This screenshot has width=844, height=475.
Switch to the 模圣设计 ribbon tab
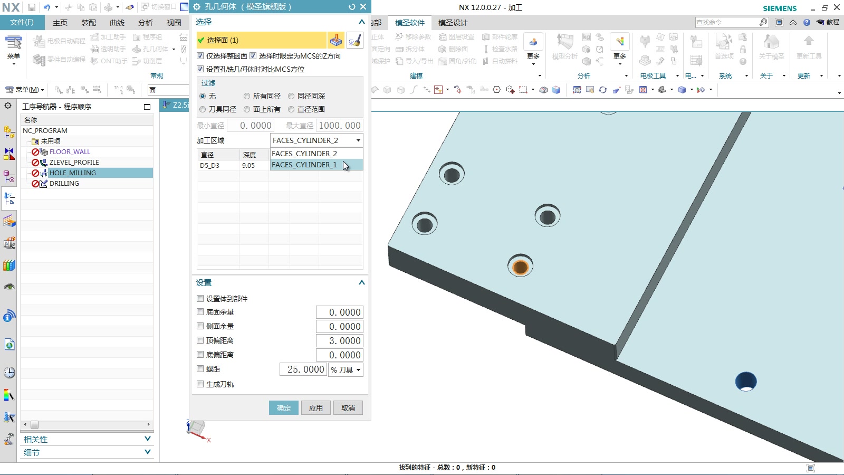(453, 23)
